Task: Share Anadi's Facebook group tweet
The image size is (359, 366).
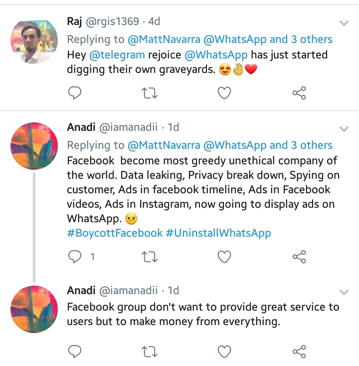Action: pyautogui.click(x=299, y=352)
